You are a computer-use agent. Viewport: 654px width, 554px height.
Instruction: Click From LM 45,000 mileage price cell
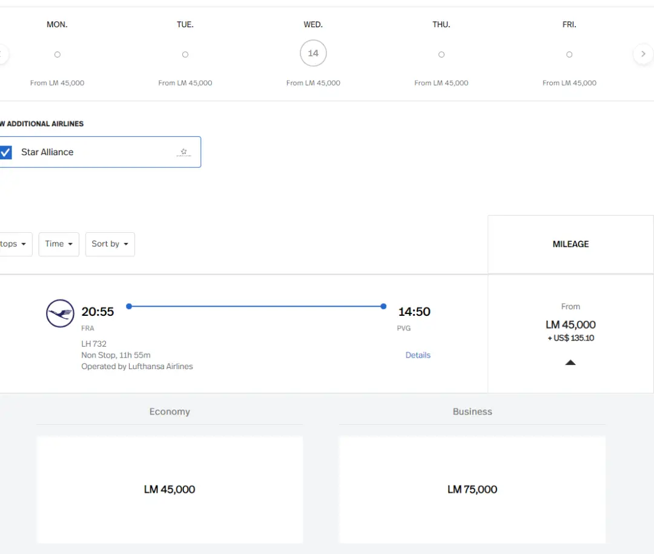[570, 324]
